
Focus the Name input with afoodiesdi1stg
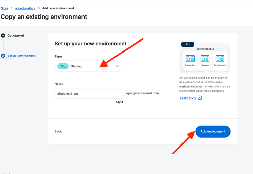89,94
